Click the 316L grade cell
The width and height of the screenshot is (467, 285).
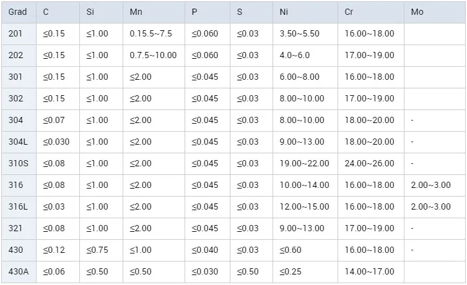click(18, 206)
